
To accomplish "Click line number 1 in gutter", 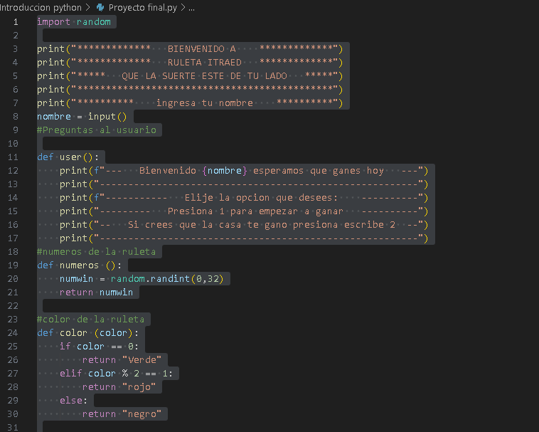I will [16, 22].
